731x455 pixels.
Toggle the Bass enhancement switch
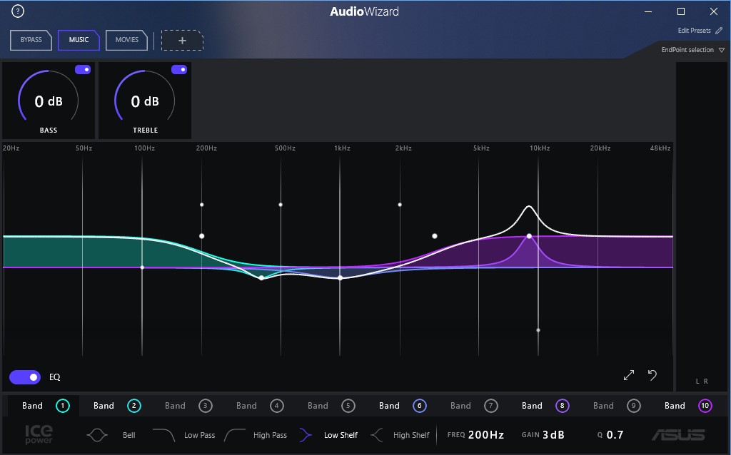pyautogui.click(x=83, y=69)
